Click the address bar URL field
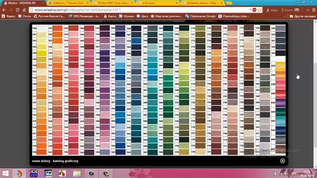This screenshot has height=178, width=317. (140, 10)
